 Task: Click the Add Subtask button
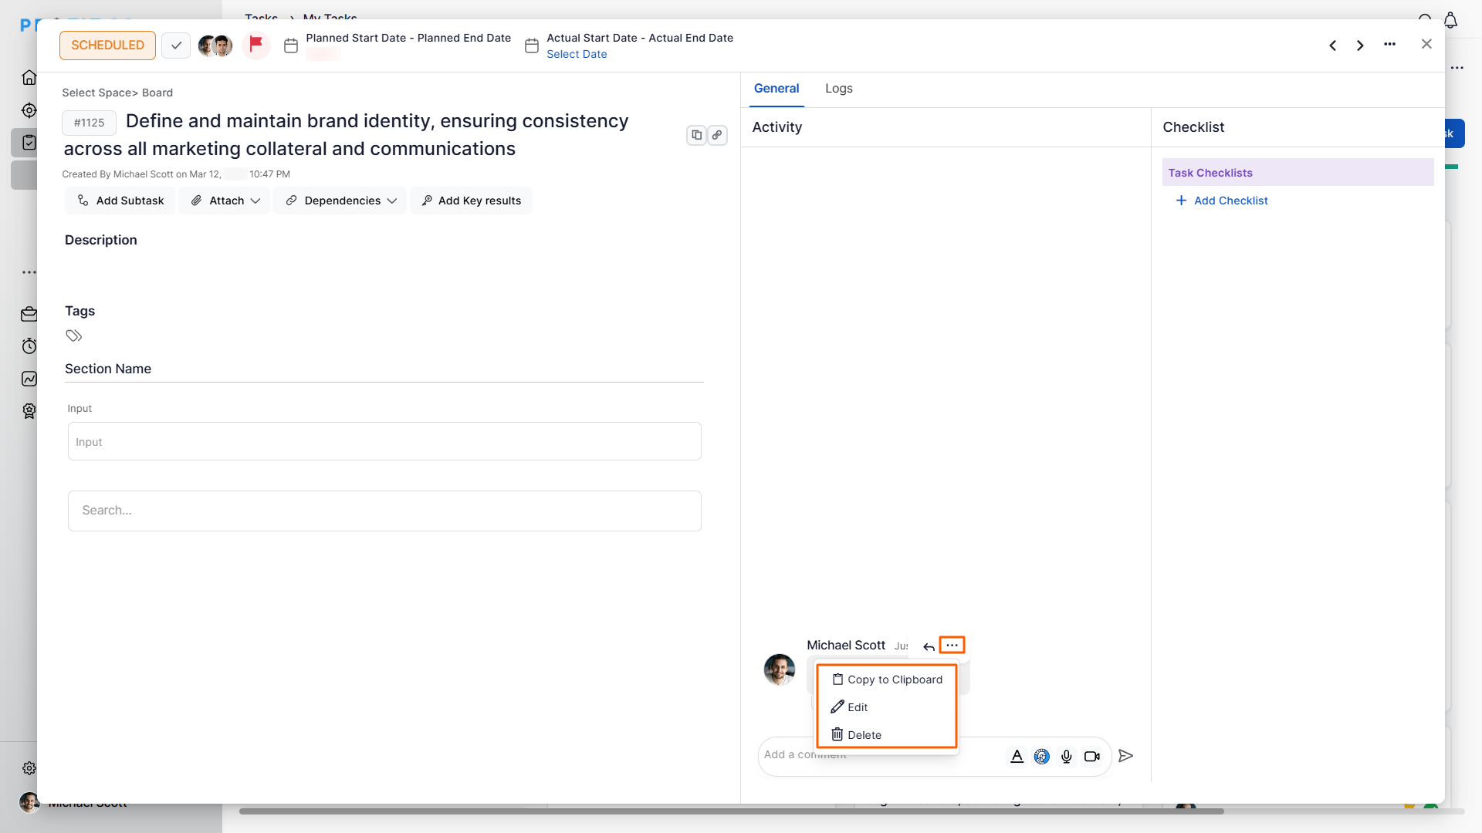[x=120, y=201]
